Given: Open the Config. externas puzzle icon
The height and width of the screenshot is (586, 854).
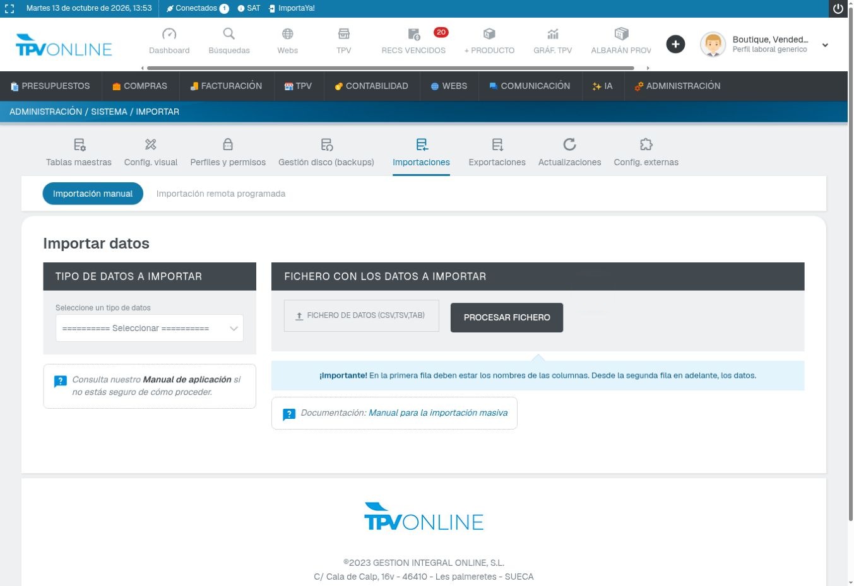Looking at the screenshot, I should [x=646, y=144].
